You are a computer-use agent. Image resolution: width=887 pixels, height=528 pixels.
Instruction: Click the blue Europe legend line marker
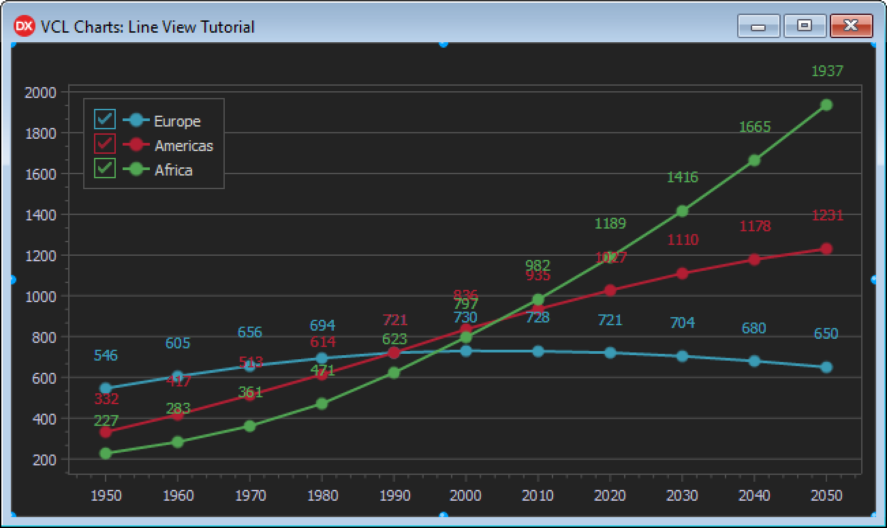pyautogui.click(x=136, y=120)
